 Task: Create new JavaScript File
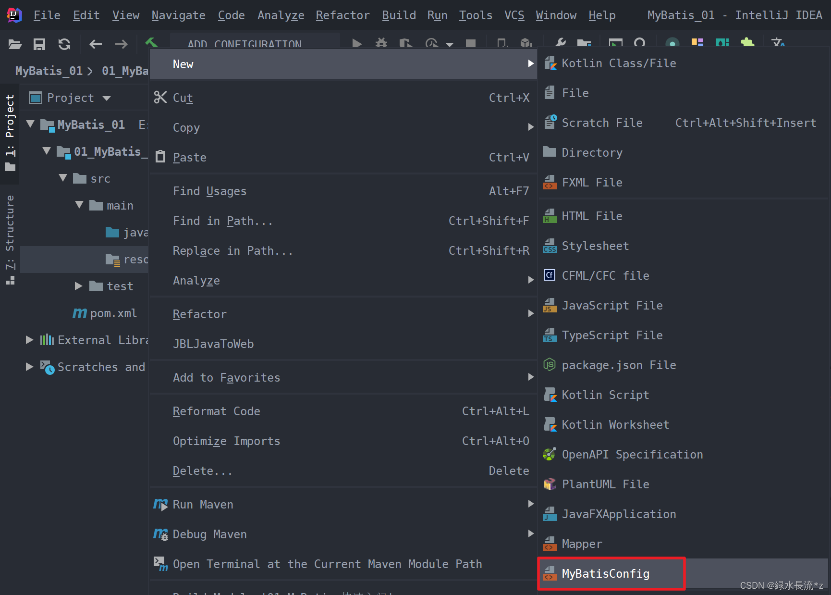point(684,305)
